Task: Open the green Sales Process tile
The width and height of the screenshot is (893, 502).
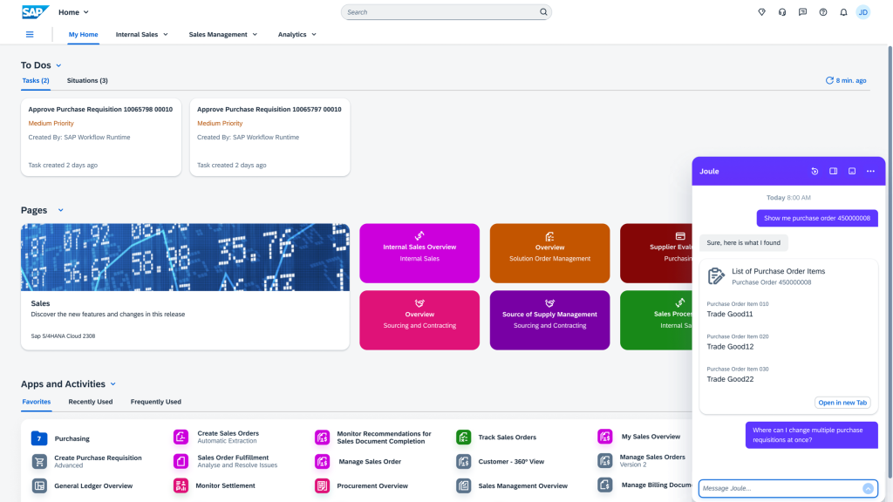Action: (x=656, y=320)
